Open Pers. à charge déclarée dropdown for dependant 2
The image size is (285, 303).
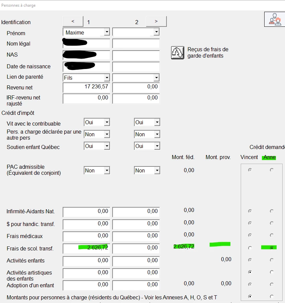(157, 134)
